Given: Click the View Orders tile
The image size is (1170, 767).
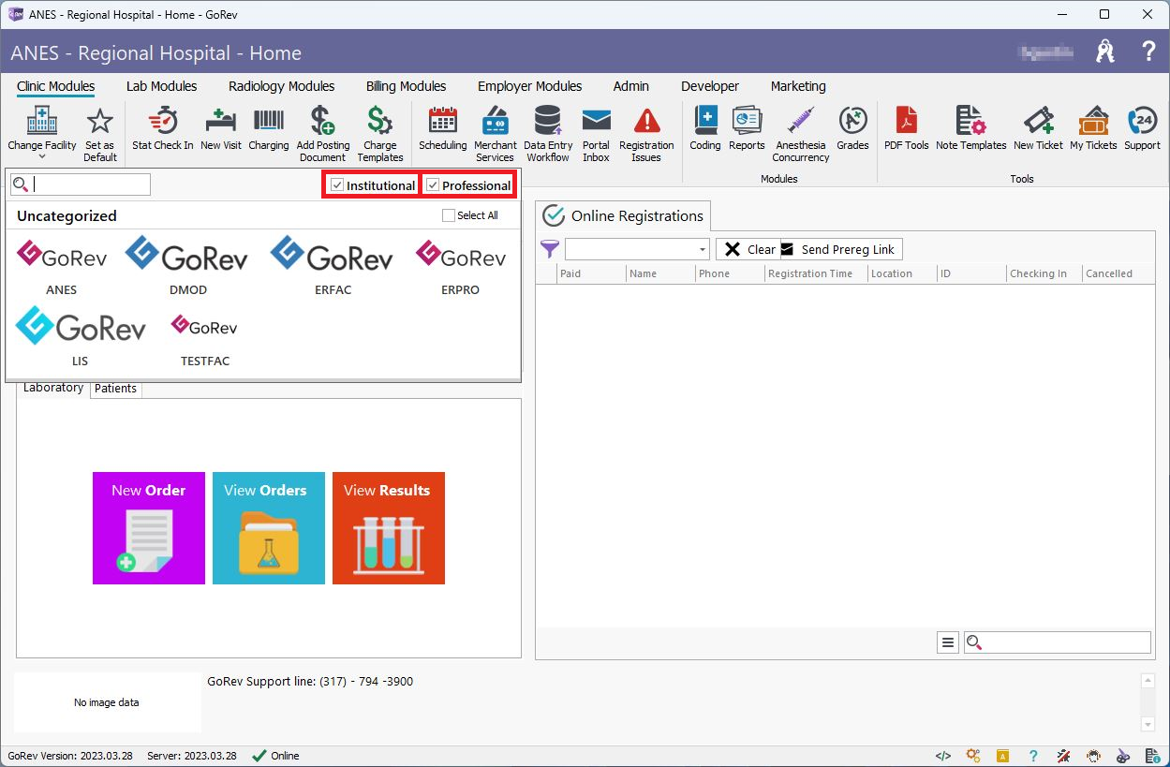Looking at the screenshot, I should 269,528.
